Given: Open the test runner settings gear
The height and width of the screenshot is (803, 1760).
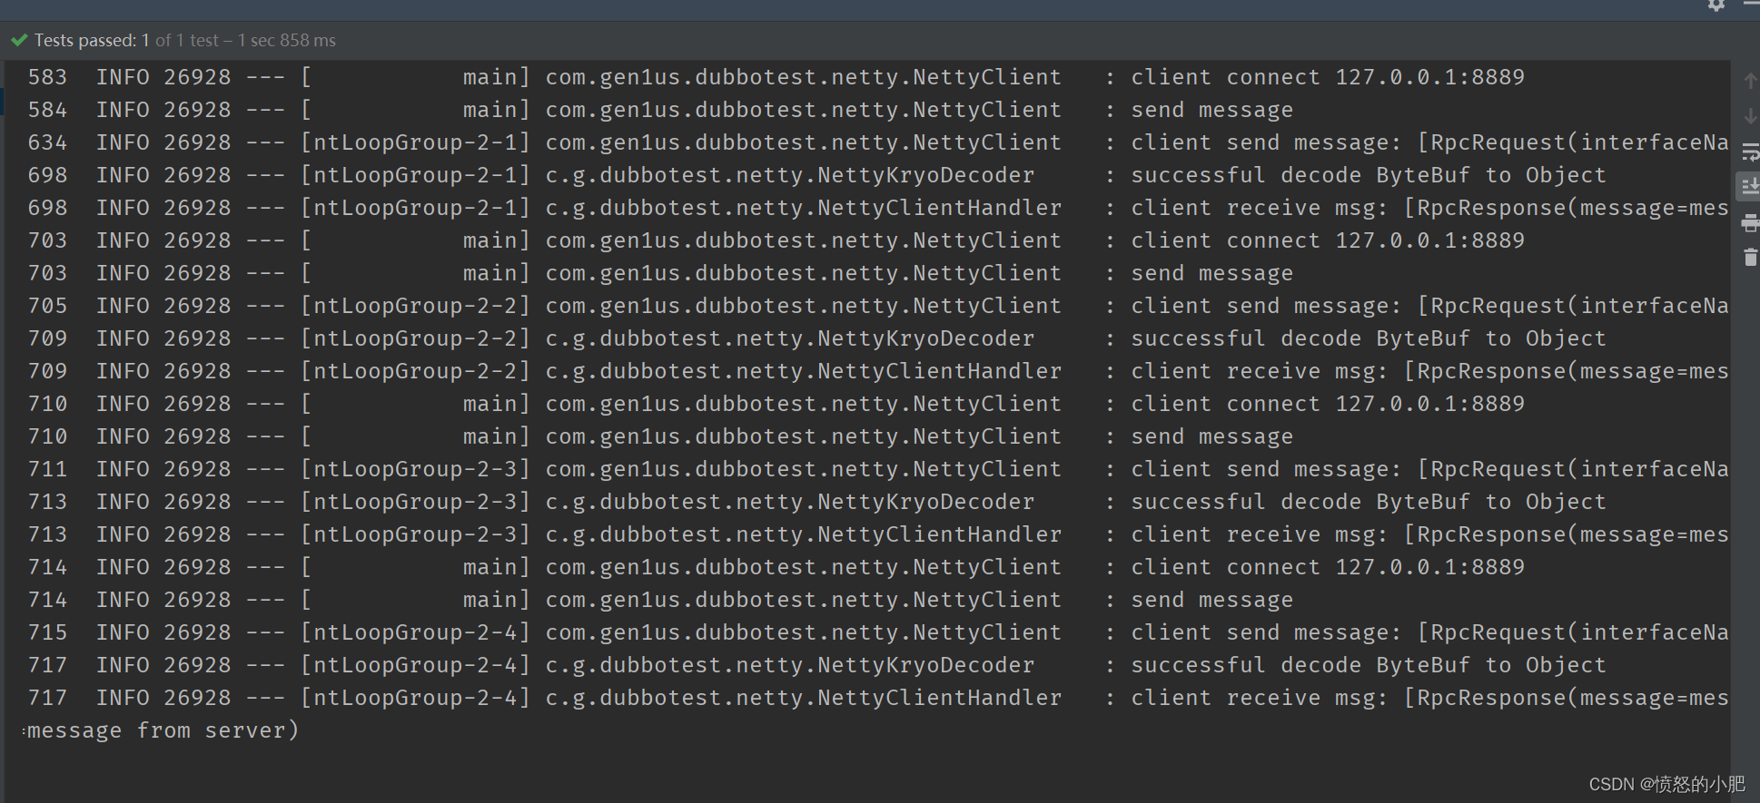Looking at the screenshot, I should [x=1716, y=5].
